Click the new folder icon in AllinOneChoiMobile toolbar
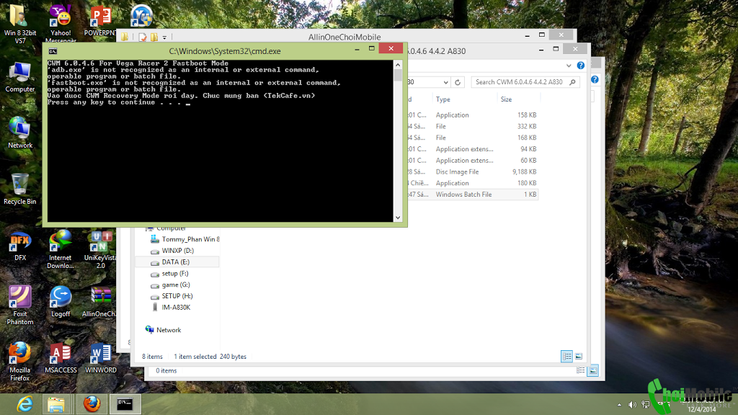The image size is (738, 415). point(154,37)
